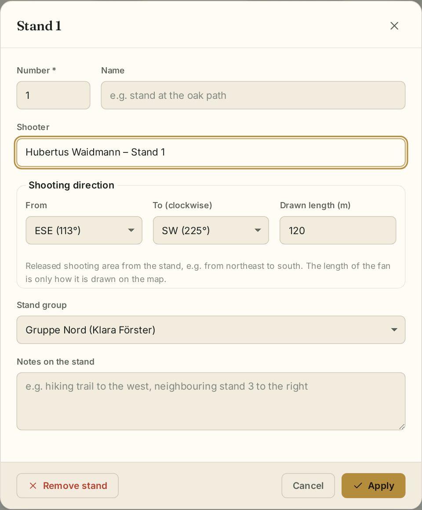Open the From direction dropdown
Viewport: 422px width, 510px height.
[84, 230]
